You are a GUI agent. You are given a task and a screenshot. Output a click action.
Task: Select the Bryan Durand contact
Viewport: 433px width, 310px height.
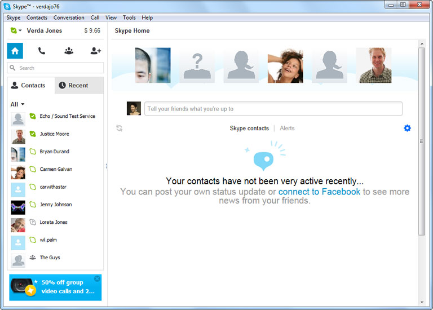tap(55, 154)
